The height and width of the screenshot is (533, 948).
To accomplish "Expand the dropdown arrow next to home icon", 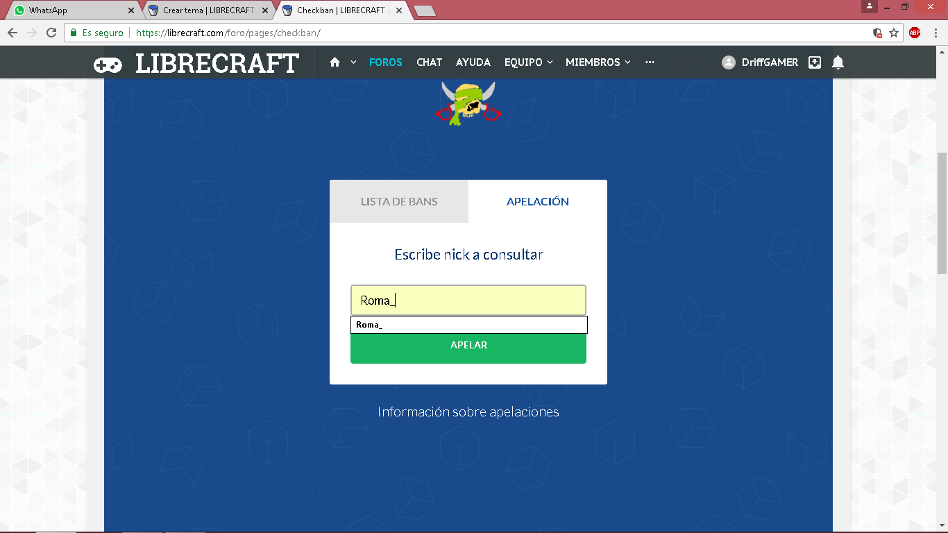I will 353,62.
